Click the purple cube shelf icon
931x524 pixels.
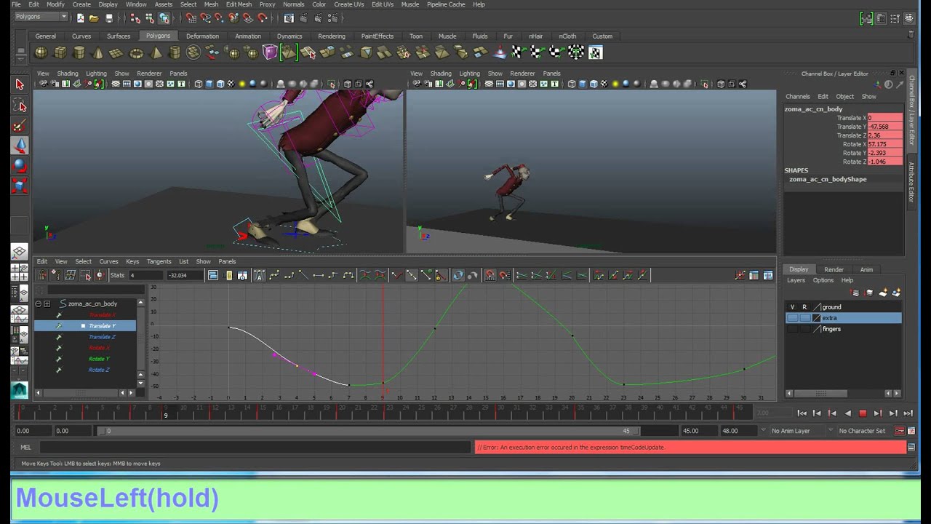(x=270, y=52)
